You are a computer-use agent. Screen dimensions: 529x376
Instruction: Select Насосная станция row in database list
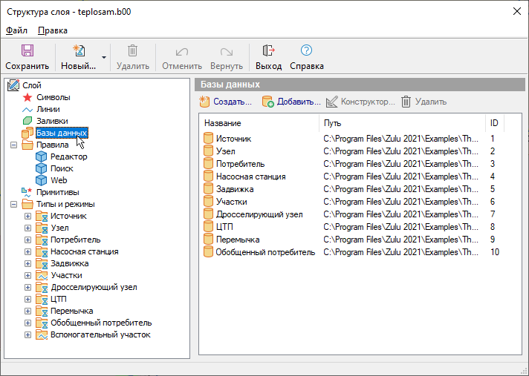(x=250, y=177)
